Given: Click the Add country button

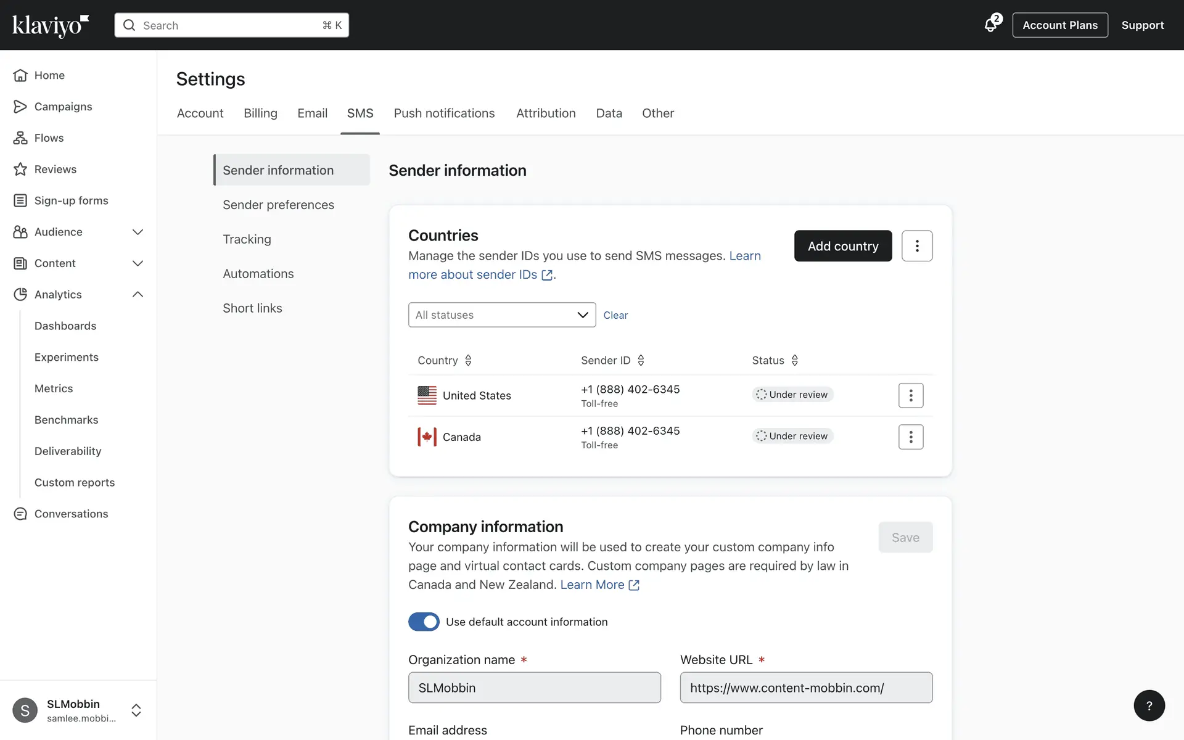Looking at the screenshot, I should tap(842, 246).
